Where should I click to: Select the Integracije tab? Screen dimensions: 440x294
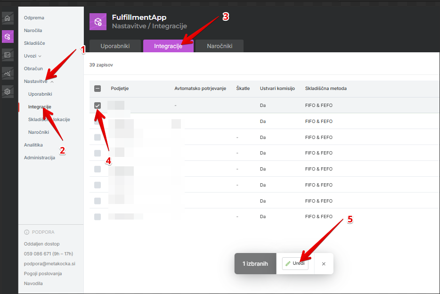pos(168,46)
